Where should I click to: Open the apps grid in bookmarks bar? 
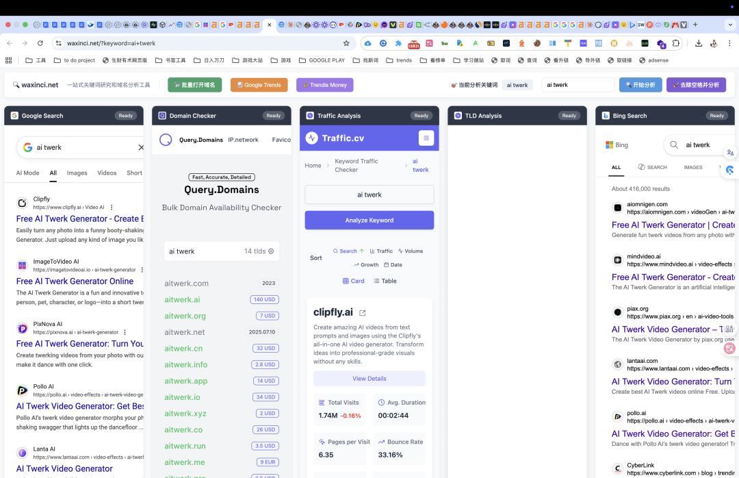(x=8, y=60)
